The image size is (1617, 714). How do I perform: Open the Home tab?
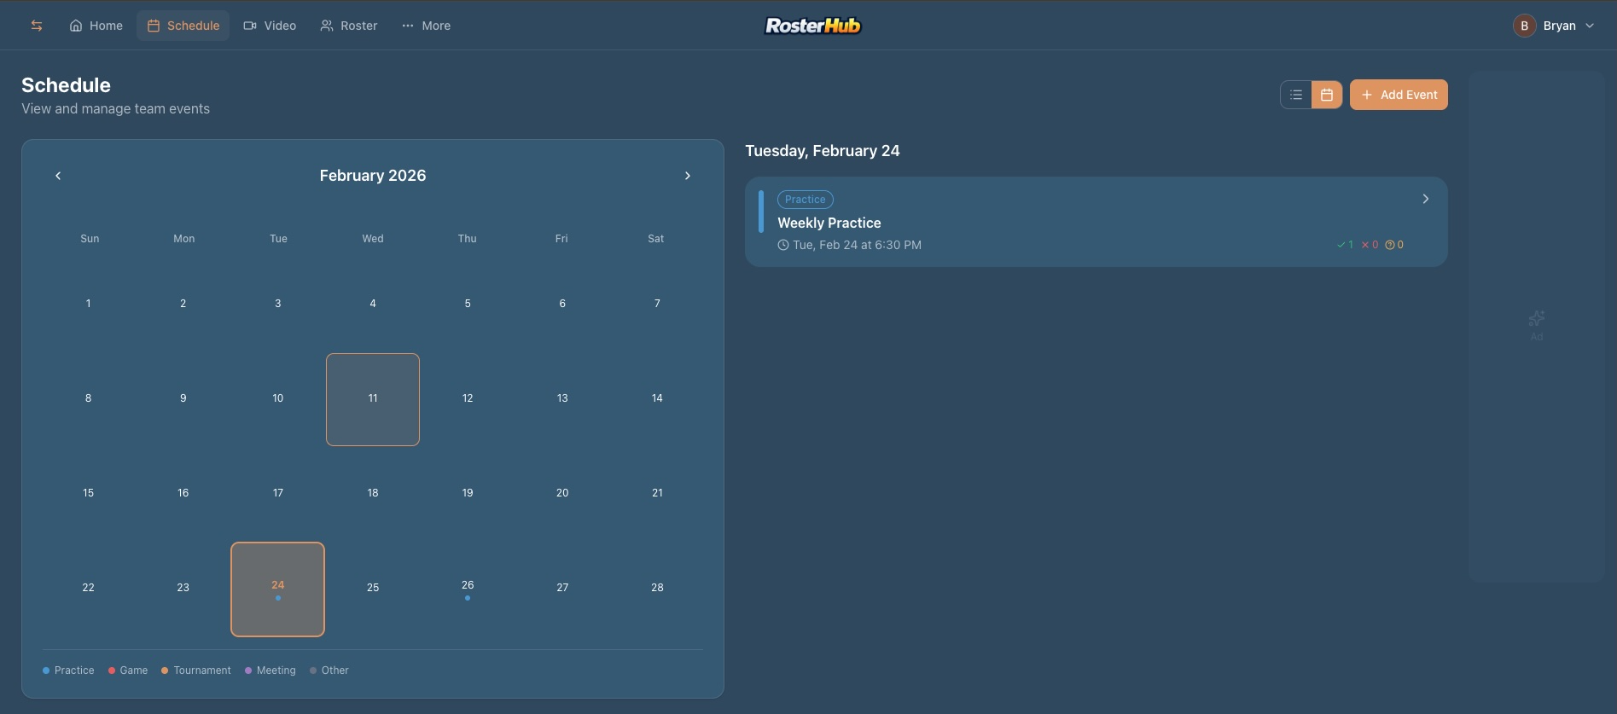tap(96, 26)
